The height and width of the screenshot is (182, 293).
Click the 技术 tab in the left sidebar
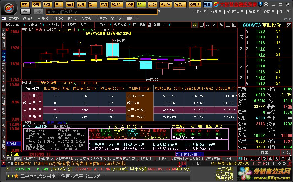4,56
